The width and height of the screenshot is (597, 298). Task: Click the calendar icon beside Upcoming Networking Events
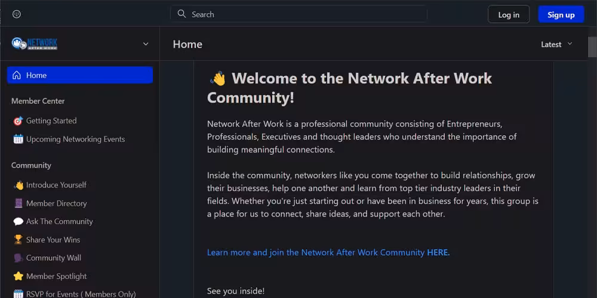[x=18, y=139]
